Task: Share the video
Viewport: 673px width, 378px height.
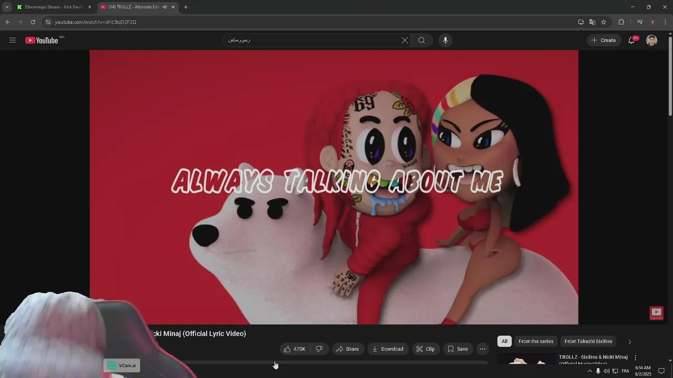Action: [348, 349]
